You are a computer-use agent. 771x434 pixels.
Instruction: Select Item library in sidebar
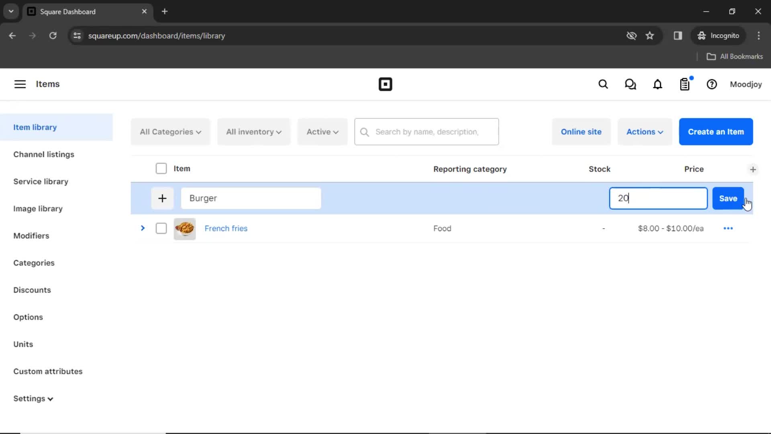pos(56,127)
